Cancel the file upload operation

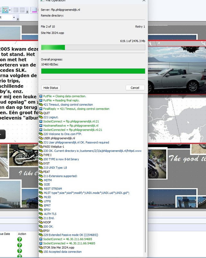[135, 88]
